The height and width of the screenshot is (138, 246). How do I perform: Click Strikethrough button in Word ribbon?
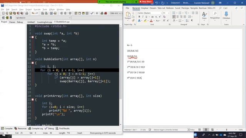[152, 17]
